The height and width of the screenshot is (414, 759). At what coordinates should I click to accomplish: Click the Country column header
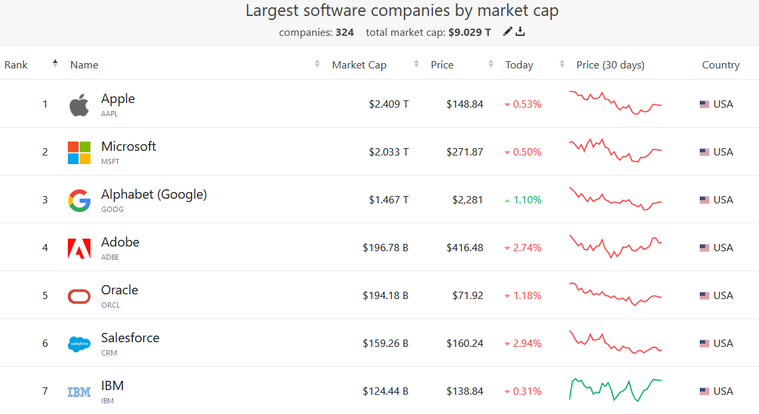[720, 64]
